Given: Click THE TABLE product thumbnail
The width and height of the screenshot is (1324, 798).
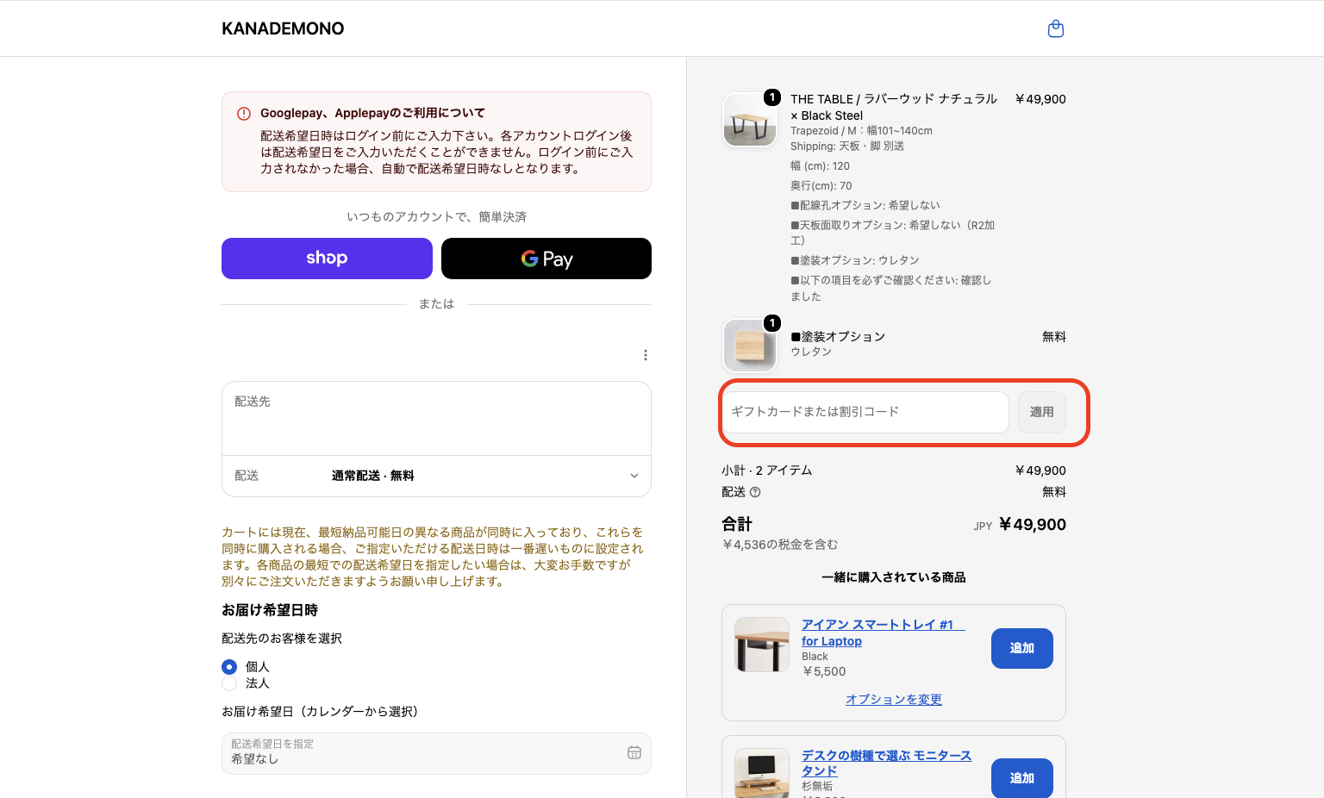Looking at the screenshot, I should point(749,119).
